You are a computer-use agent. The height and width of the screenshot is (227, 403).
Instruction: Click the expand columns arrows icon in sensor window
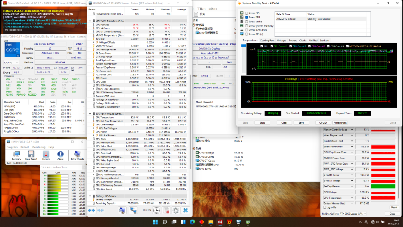(x=91, y=210)
